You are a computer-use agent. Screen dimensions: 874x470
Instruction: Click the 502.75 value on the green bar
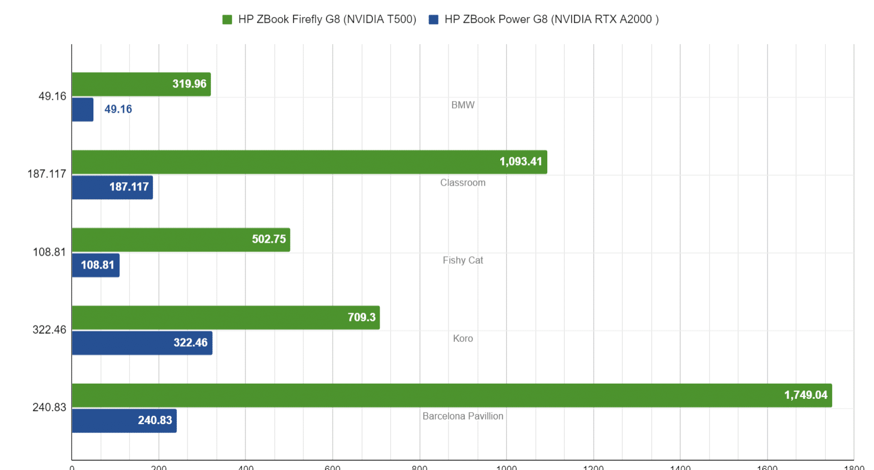(269, 240)
